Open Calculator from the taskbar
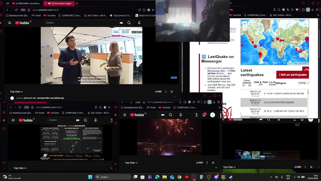 tap(201, 177)
